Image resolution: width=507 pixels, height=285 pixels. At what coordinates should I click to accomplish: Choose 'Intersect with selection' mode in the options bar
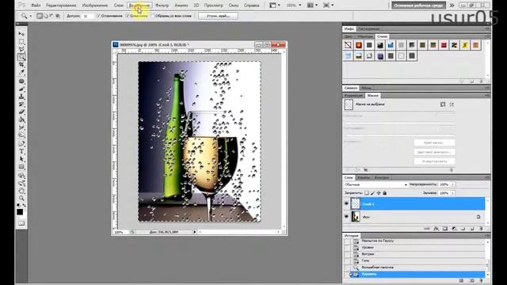pos(58,16)
